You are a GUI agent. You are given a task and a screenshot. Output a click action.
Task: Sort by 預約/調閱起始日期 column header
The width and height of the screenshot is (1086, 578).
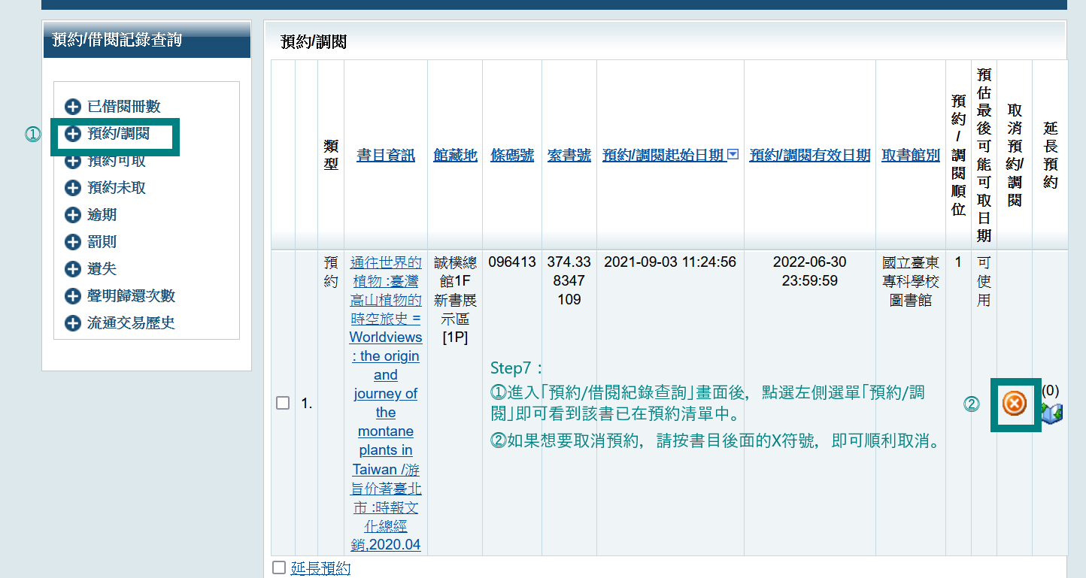[664, 155]
